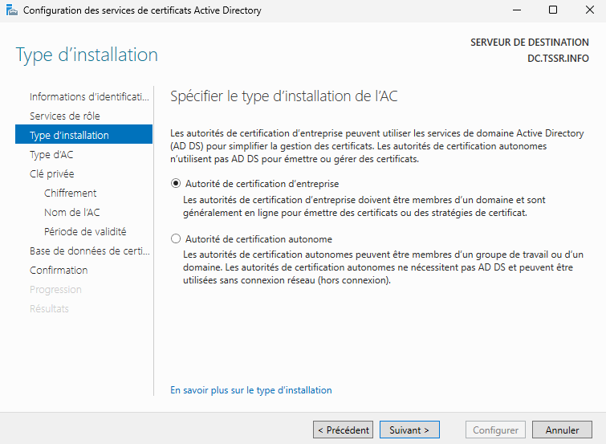This screenshot has width=606, height=444.
Task: Cancel the wizard with Annuler
Action: pos(562,430)
